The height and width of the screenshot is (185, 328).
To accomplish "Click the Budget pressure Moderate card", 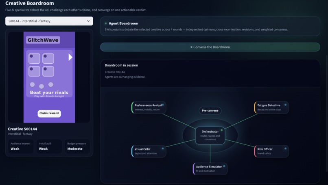I will pyautogui.click(x=77, y=146).
